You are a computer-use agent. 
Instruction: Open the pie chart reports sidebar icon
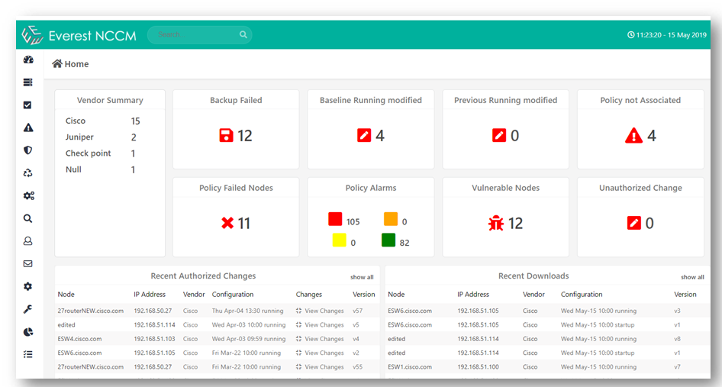[x=28, y=332]
